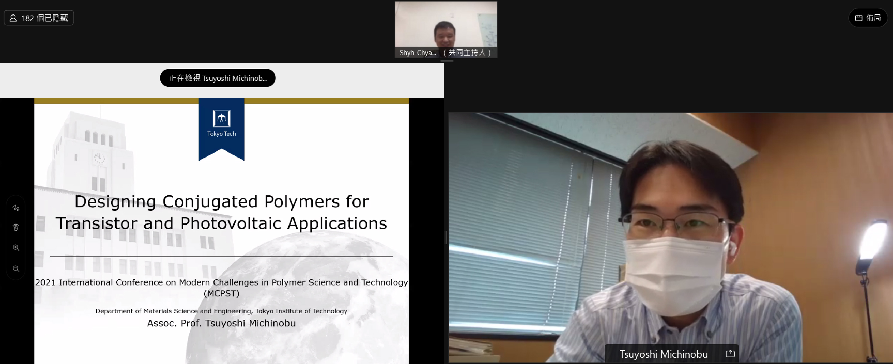893x364 pixels.
Task: Select the annotate squiggle tool
Action: (16, 208)
